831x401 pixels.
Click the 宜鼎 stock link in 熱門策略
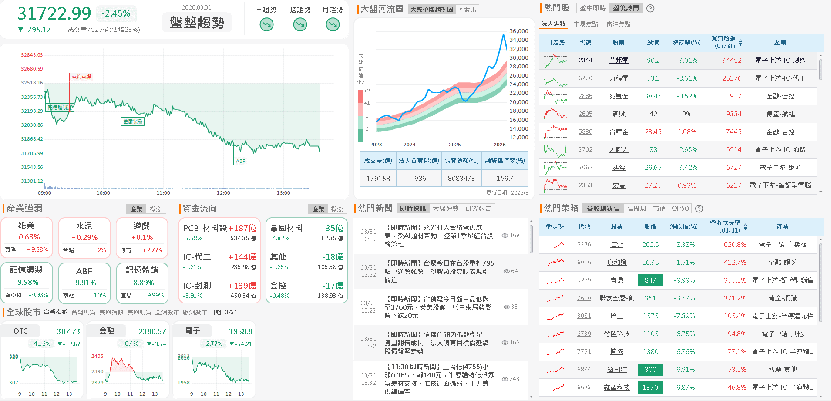pyautogui.click(x=616, y=280)
